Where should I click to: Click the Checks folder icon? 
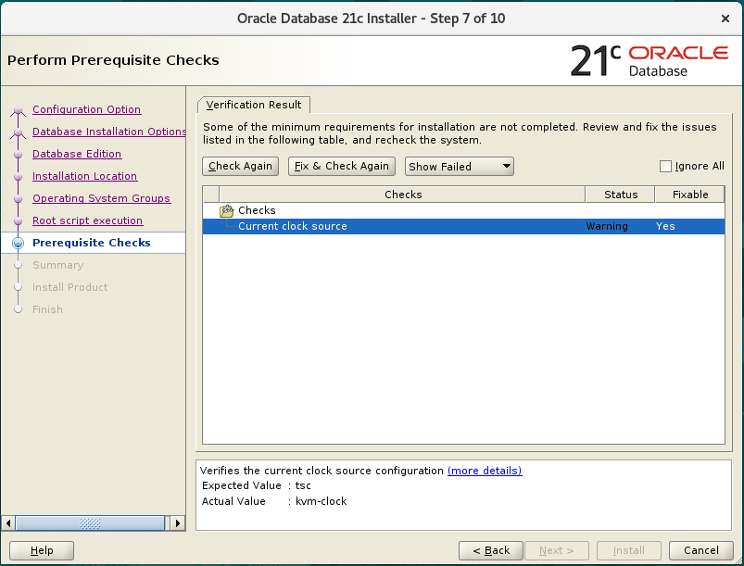point(226,210)
